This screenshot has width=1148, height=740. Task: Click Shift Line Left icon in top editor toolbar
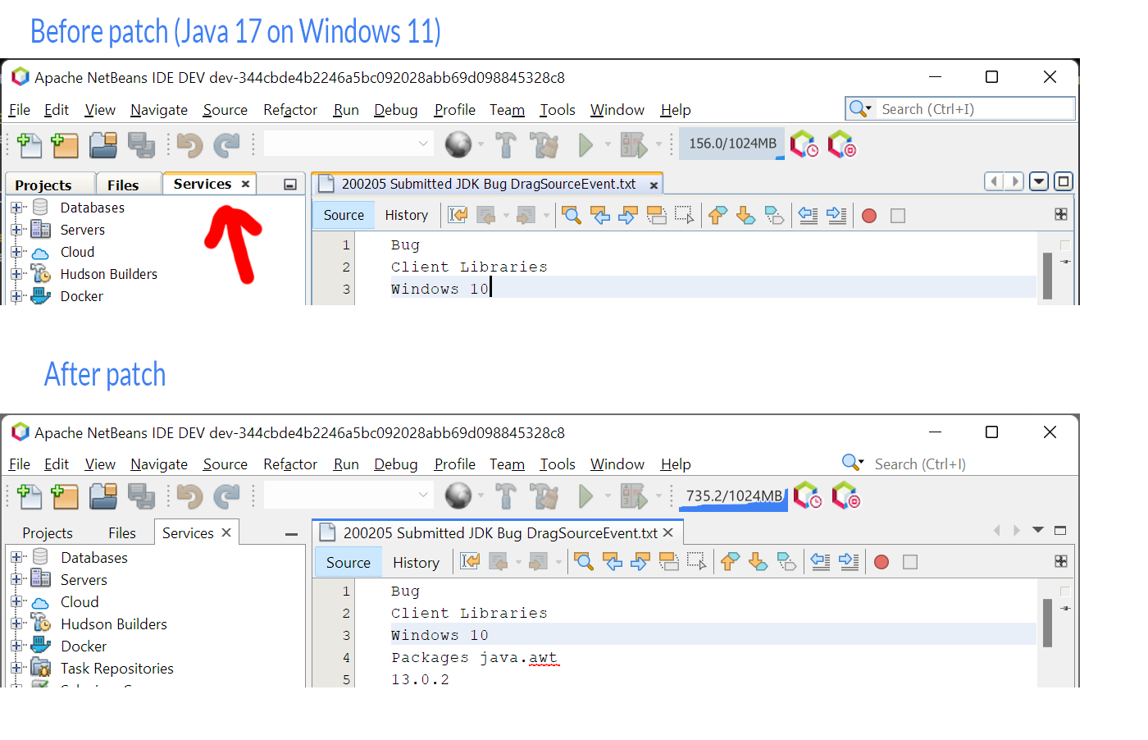(809, 215)
